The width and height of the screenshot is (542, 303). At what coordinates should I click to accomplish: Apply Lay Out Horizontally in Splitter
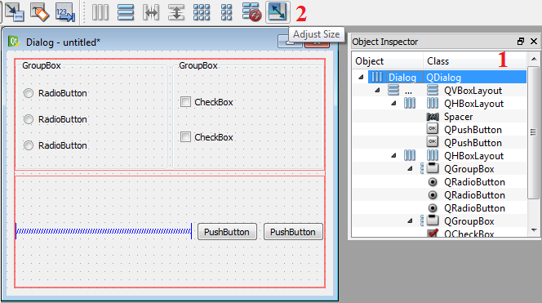point(151,12)
